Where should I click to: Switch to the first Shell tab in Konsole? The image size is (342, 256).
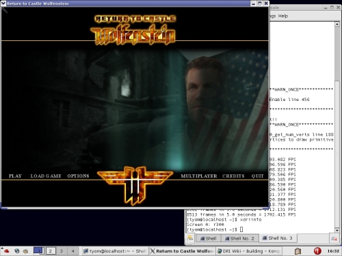(x=208, y=238)
